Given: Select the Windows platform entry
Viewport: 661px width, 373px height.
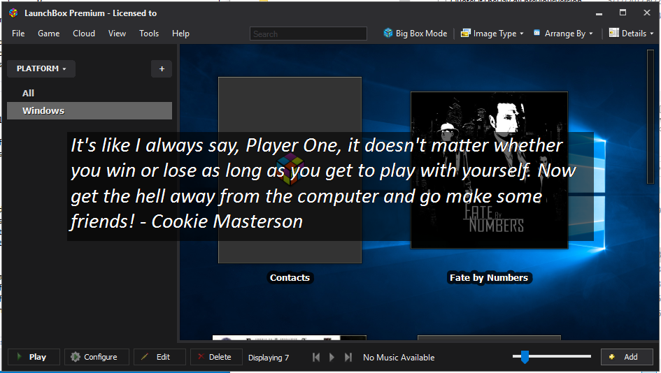Looking at the screenshot, I should (x=90, y=111).
